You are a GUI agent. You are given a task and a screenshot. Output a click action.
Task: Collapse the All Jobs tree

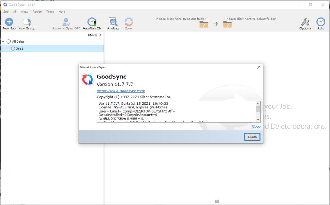coord(3,42)
